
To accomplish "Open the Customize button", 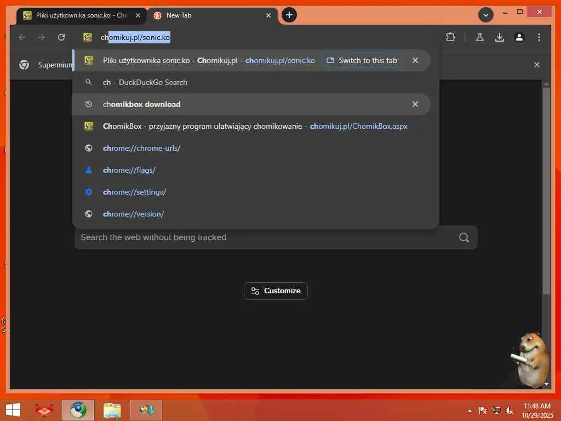I will pyautogui.click(x=276, y=291).
